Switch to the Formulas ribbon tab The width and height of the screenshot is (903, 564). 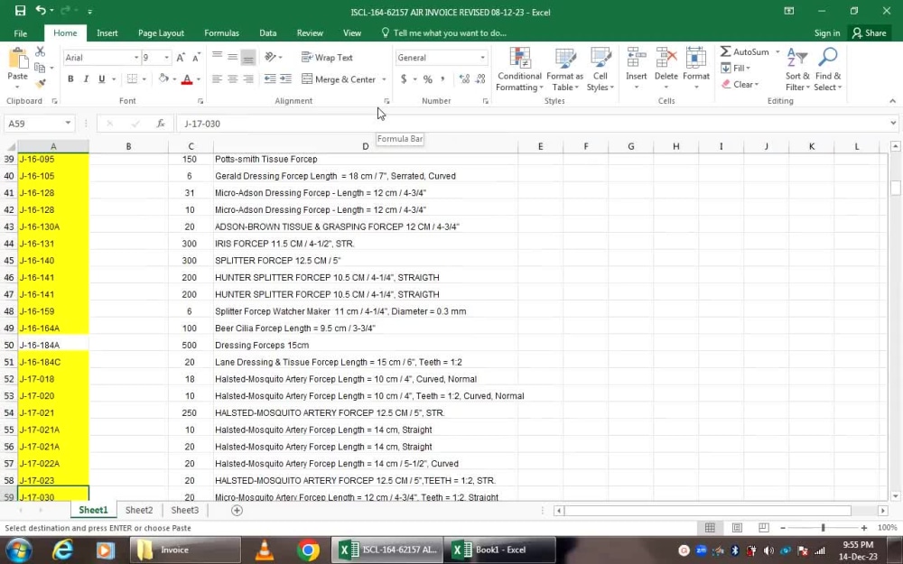pyautogui.click(x=221, y=32)
